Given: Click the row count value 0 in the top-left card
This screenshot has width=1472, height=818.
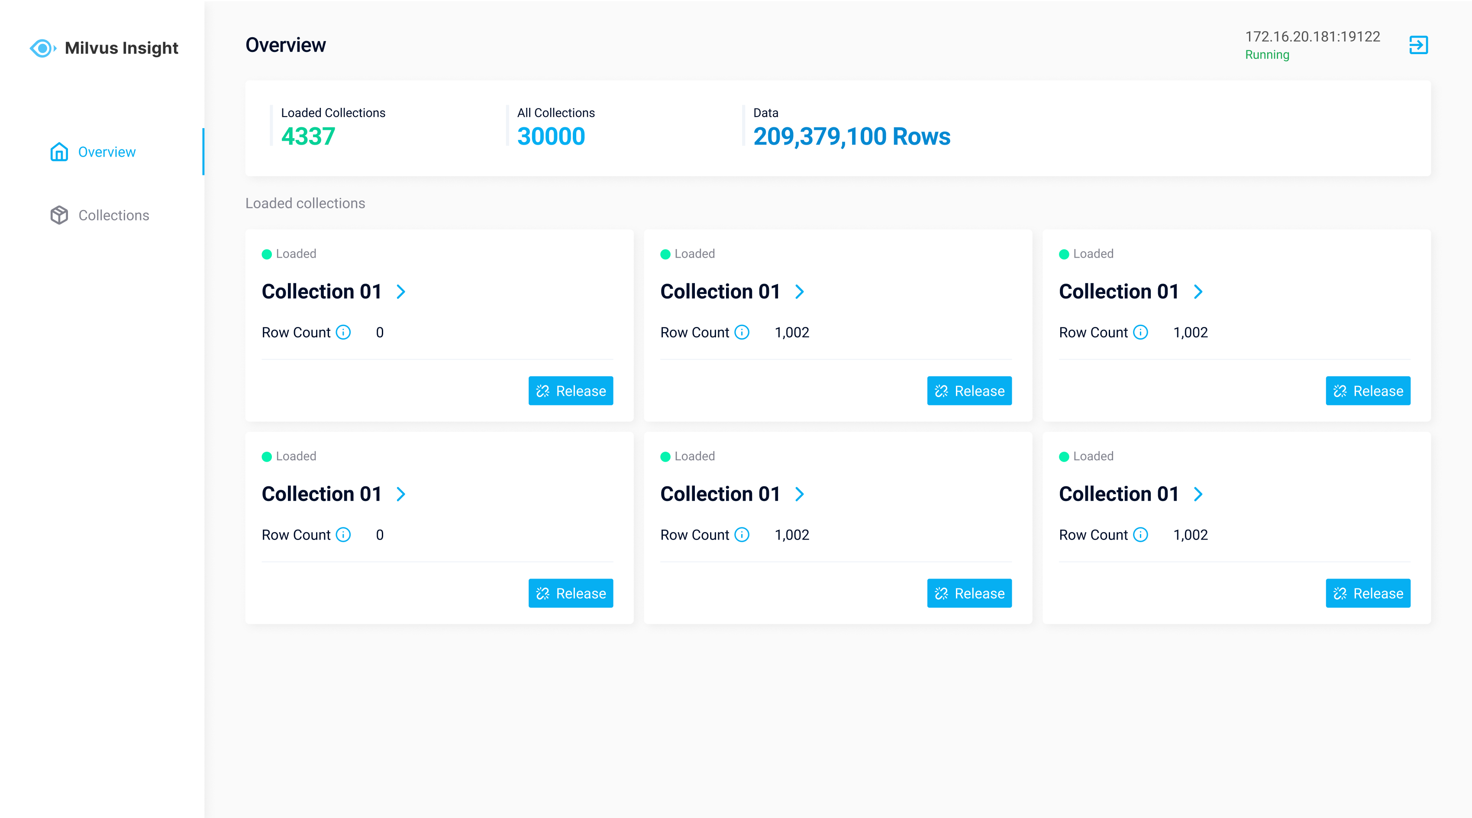Looking at the screenshot, I should (x=380, y=333).
